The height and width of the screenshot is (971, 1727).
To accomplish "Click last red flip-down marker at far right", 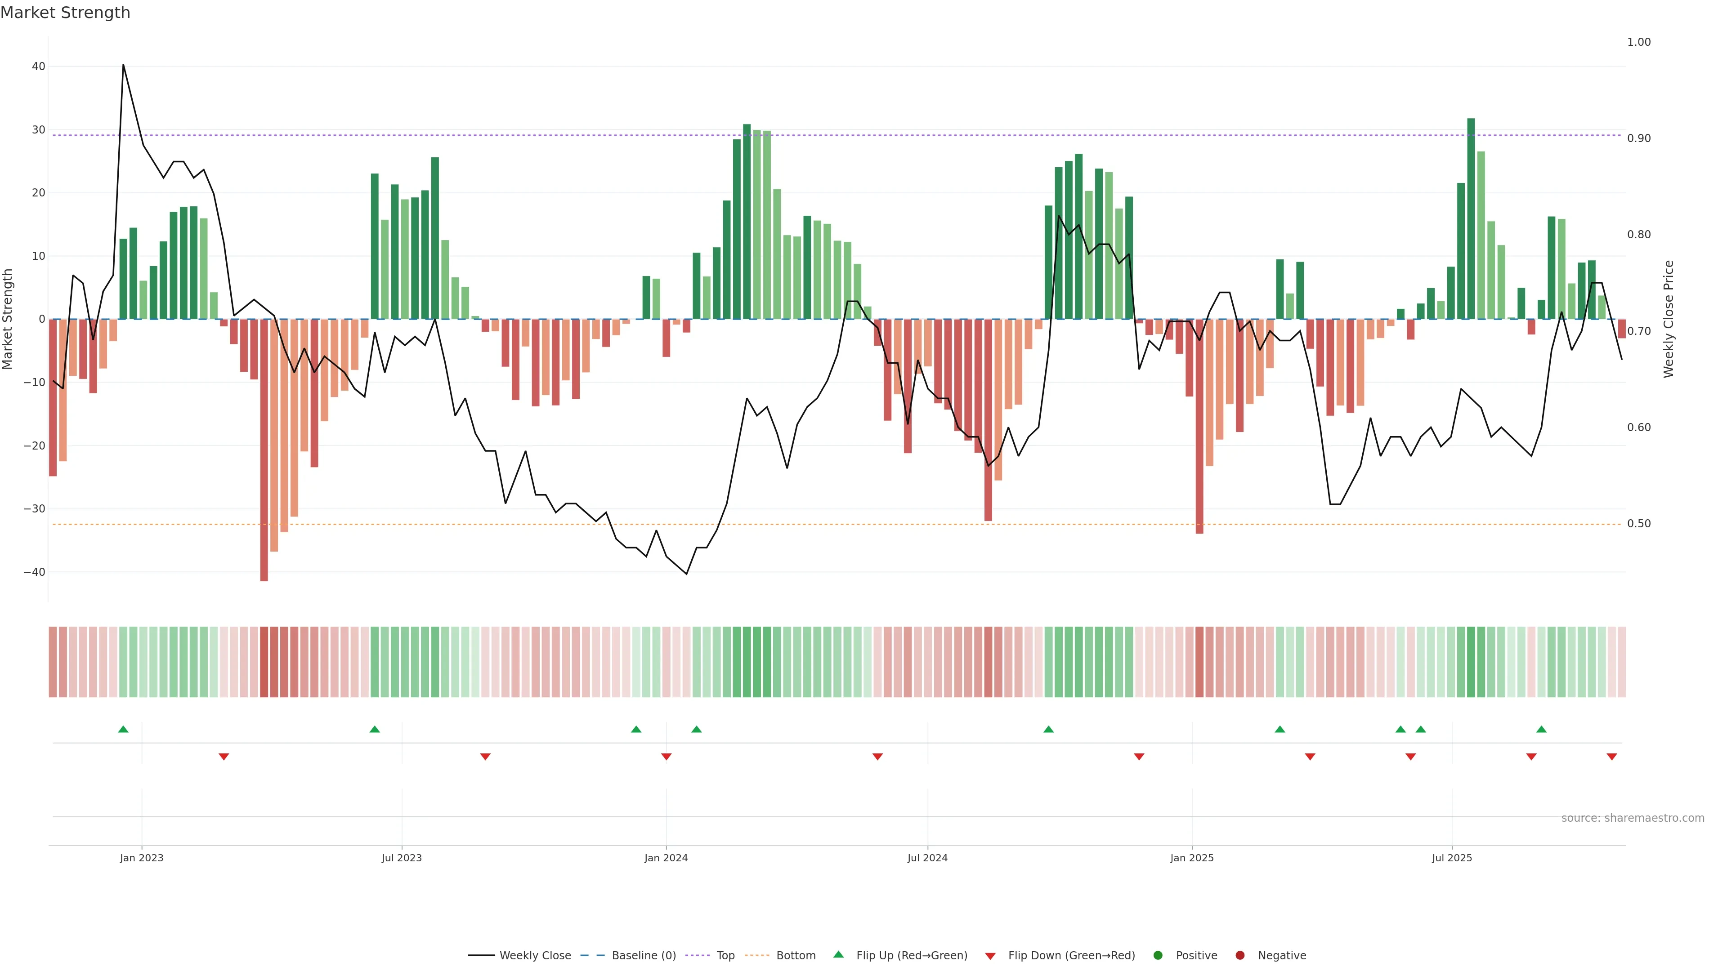I will [x=1612, y=757].
